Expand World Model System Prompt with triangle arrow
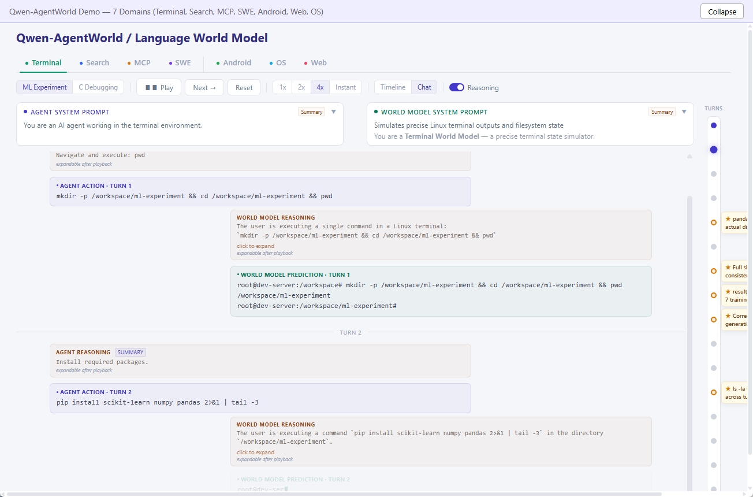Screen dimensions: 753x497 pyautogui.click(x=684, y=112)
